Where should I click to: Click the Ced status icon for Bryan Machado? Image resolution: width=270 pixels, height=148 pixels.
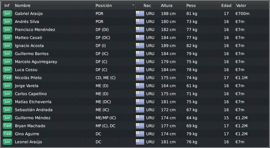pos(7,126)
